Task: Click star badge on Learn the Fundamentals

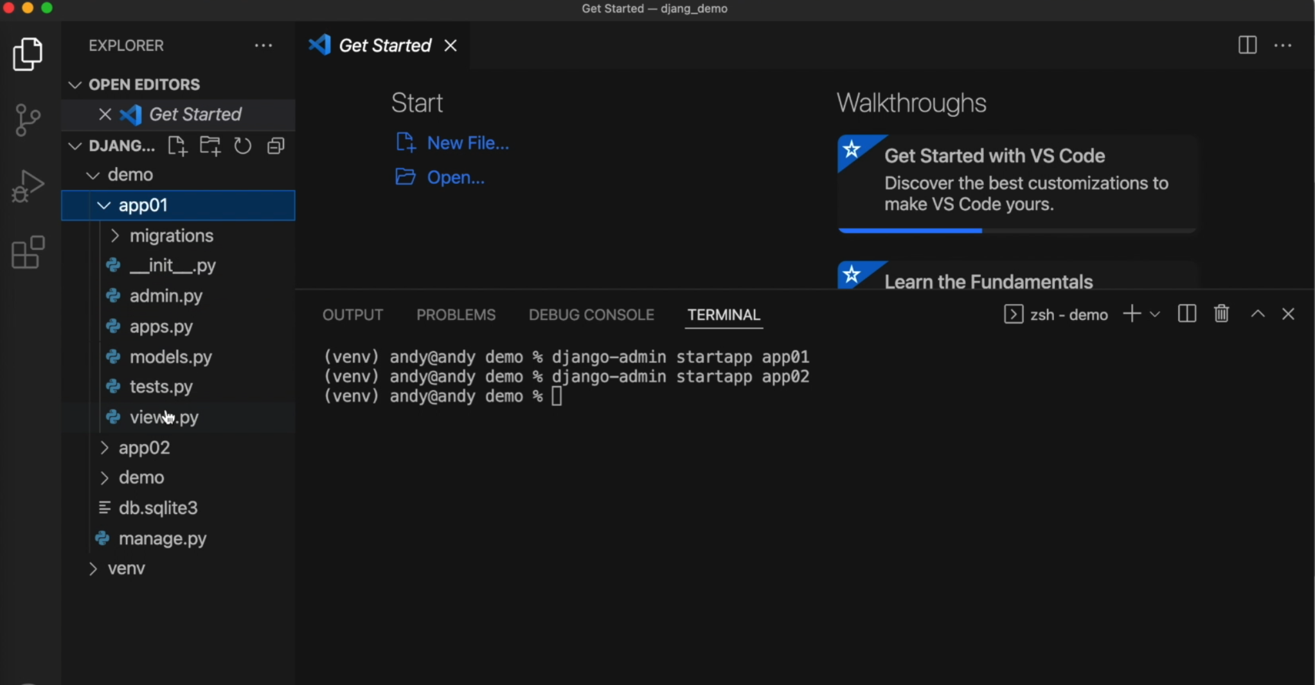Action: coord(852,275)
